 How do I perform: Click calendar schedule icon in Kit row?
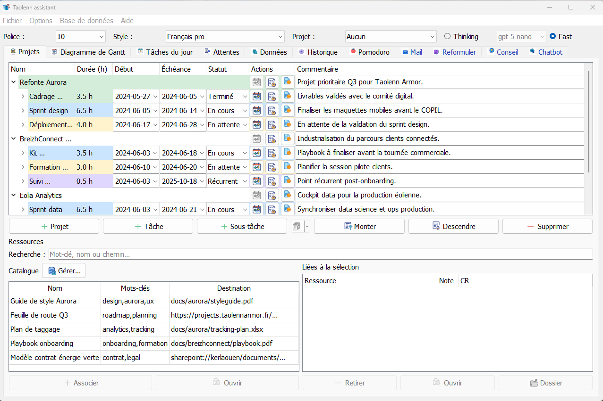tap(256, 153)
